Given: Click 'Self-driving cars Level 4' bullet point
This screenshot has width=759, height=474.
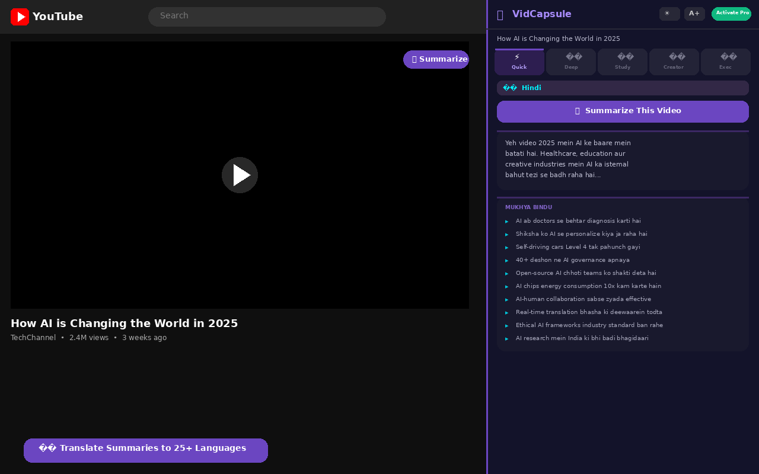Looking at the screenshot, I should 578,247.
